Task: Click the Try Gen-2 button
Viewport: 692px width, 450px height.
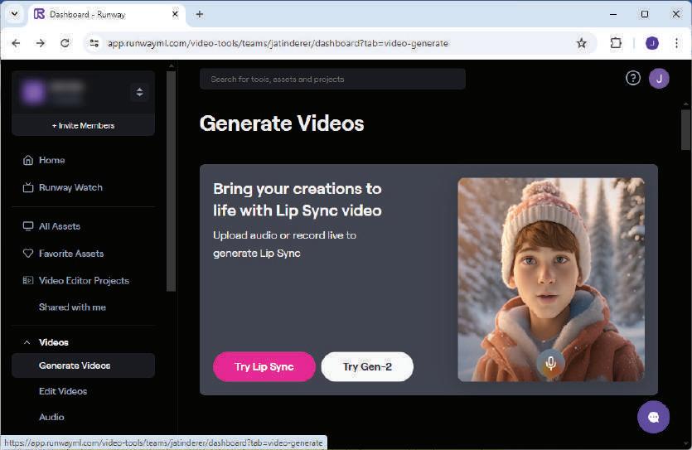Action: point(367,366)
